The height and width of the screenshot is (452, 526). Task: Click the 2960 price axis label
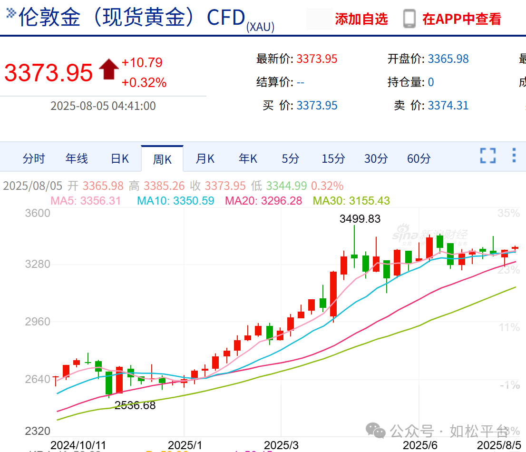(x=38, y=322)
